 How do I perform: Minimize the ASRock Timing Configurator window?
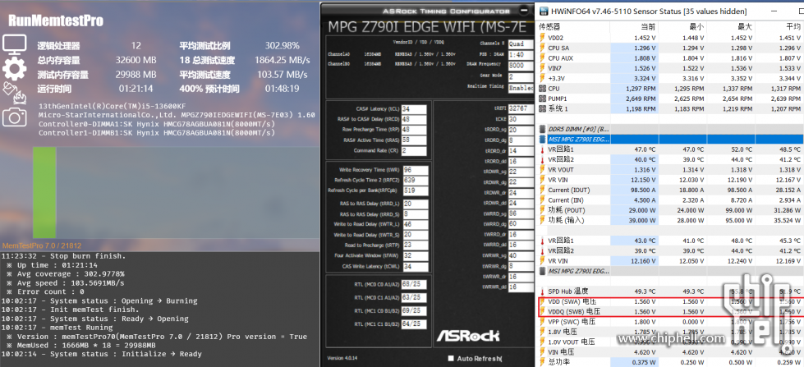523,9
